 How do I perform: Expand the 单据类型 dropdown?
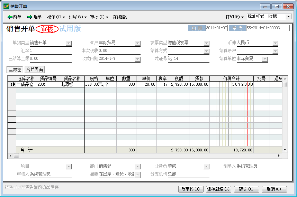(x=69, y=43)
